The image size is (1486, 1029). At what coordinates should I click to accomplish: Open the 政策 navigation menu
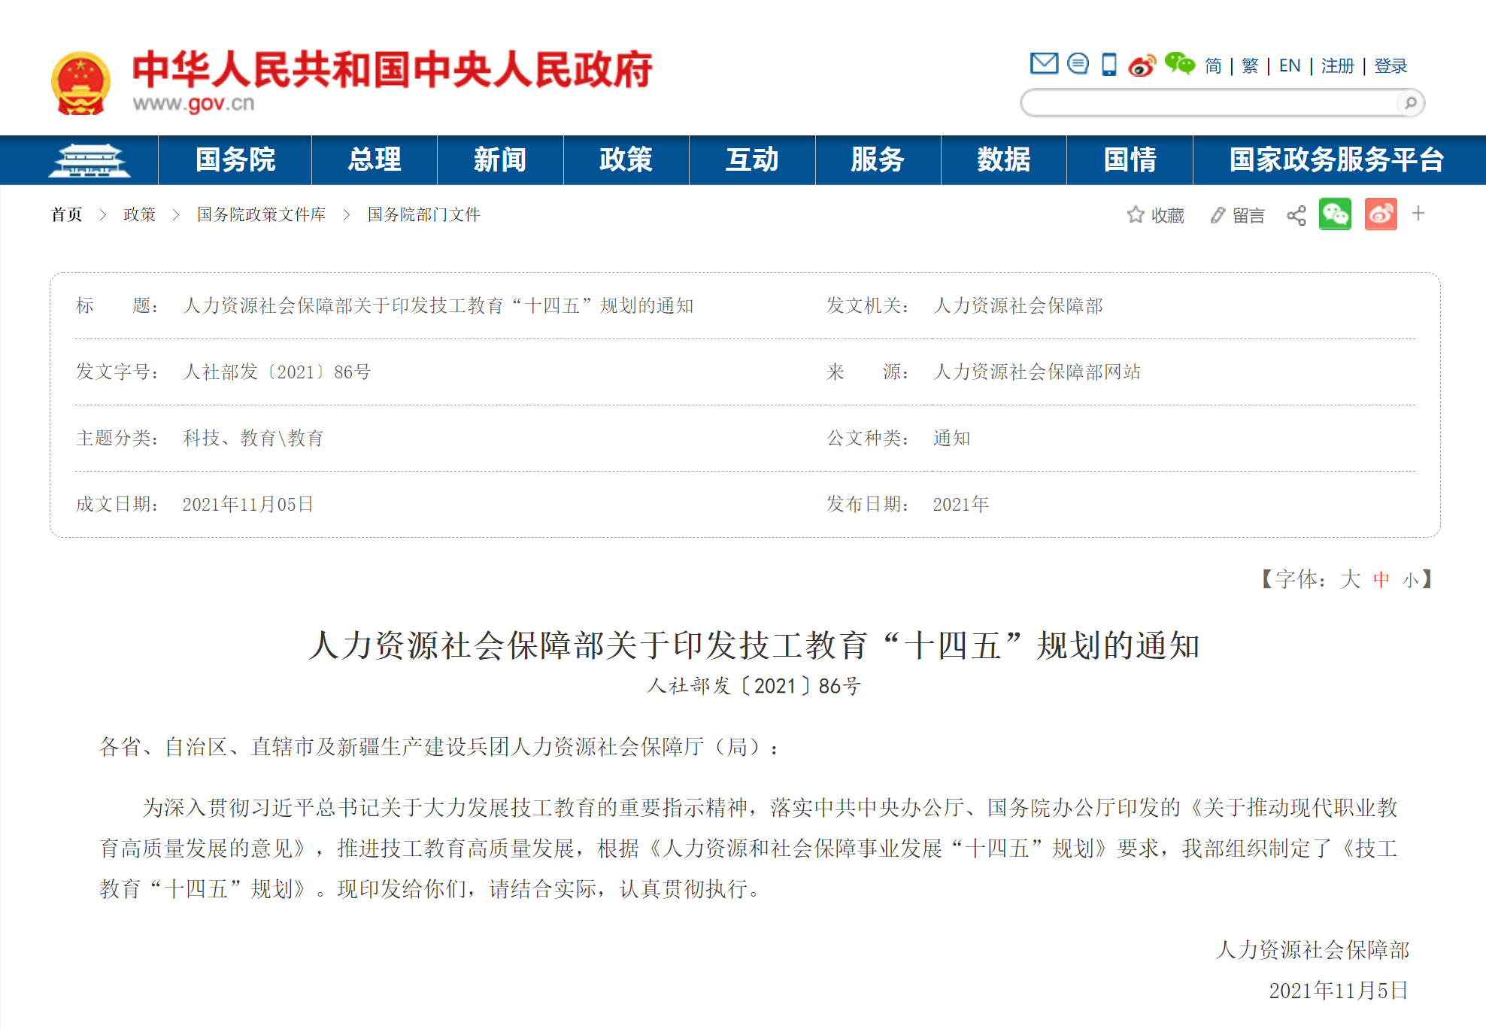point(626,160)
